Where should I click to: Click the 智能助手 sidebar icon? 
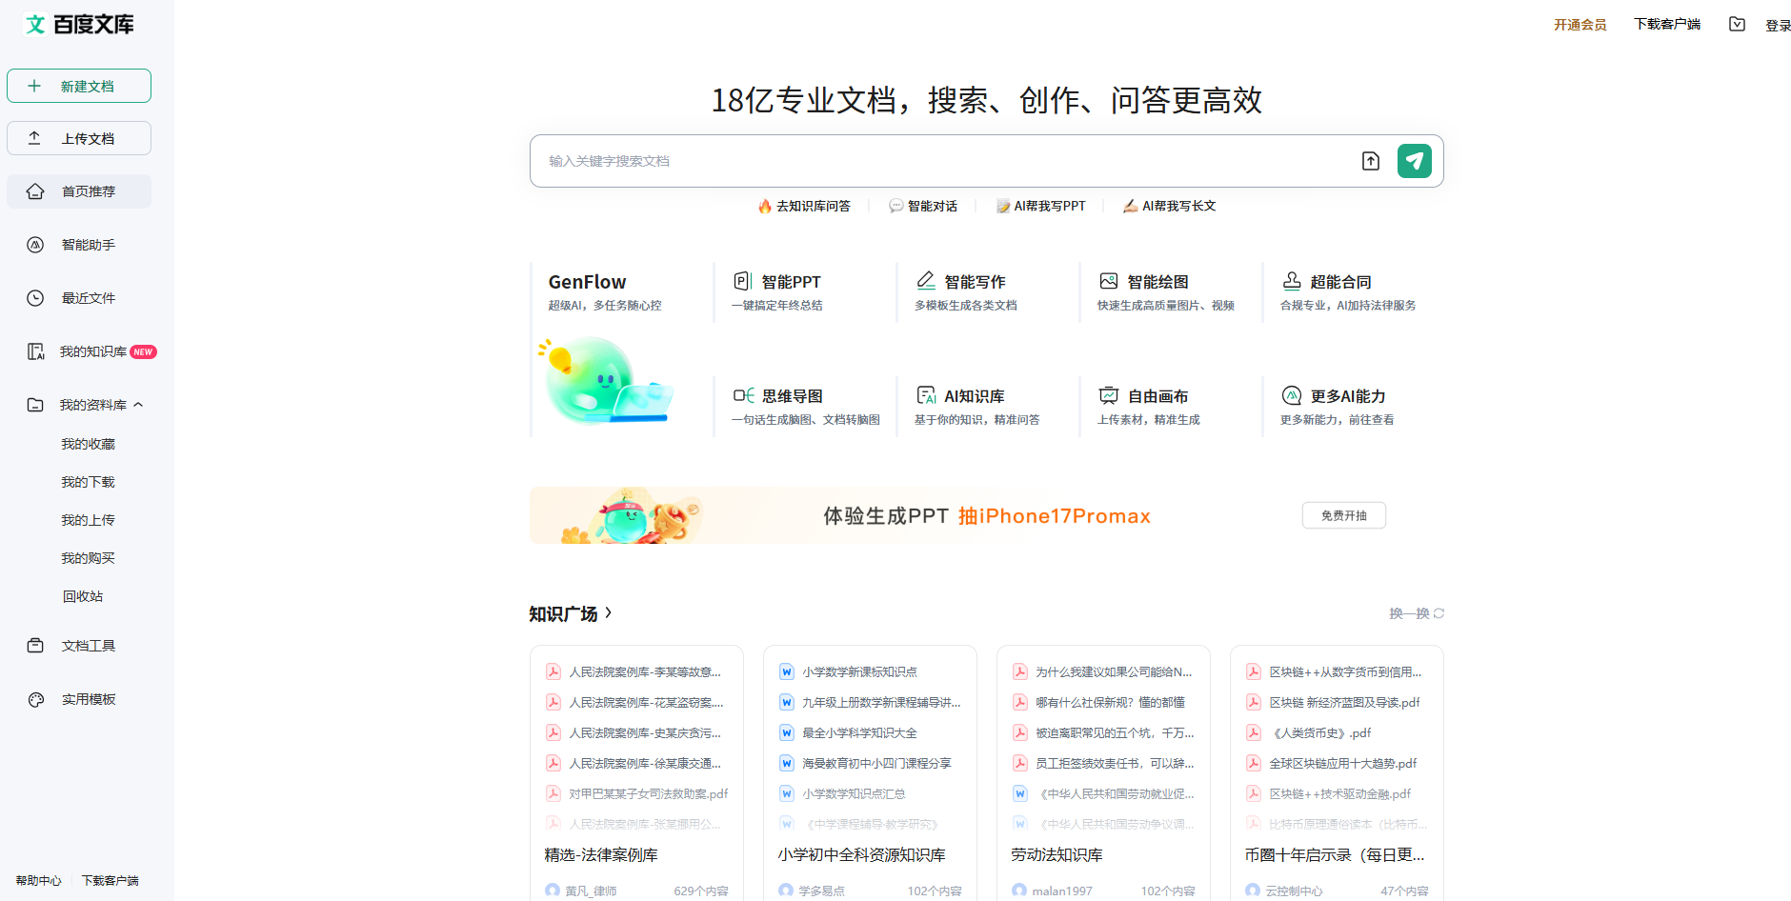pyautogui.click(x=35, y=245)
